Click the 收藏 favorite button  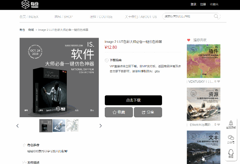pyautogui.click(x=119, y=112)
